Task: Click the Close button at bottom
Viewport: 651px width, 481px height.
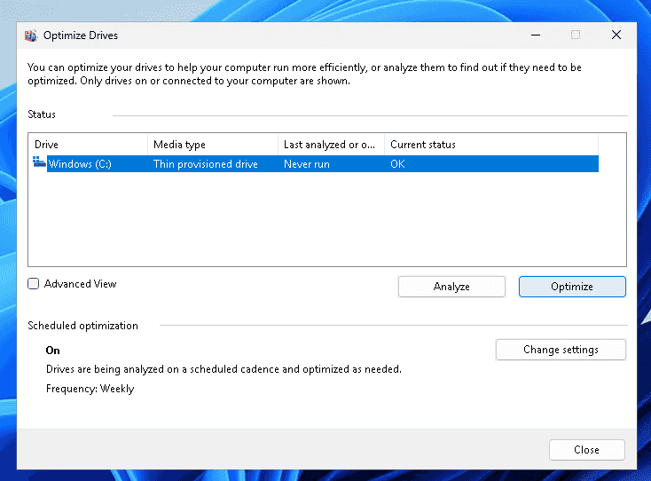Action: (x=586, y=450)
